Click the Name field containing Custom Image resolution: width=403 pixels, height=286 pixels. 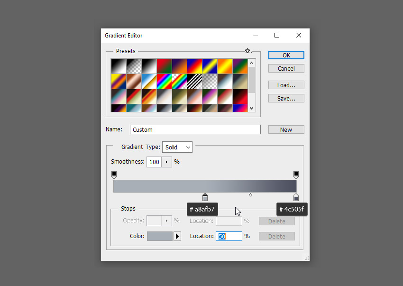tap(195, 129)
